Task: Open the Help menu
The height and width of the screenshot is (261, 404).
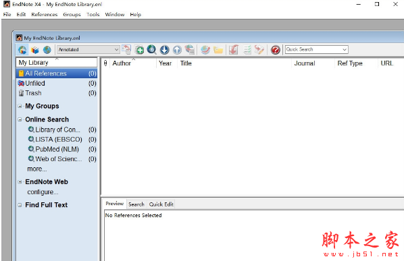Action: pyautogui.click(x=135, y=14)
